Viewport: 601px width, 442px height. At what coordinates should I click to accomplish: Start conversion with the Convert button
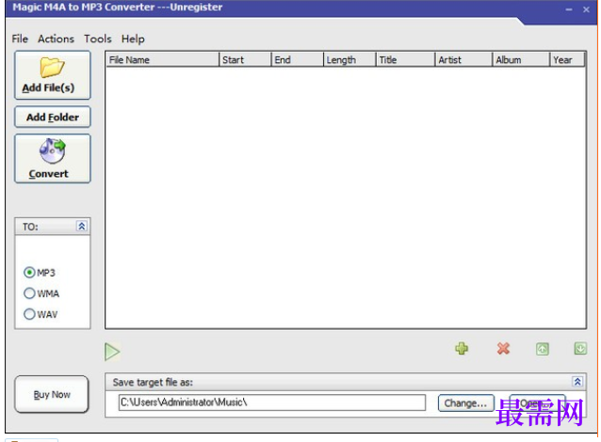coord(53,158)
